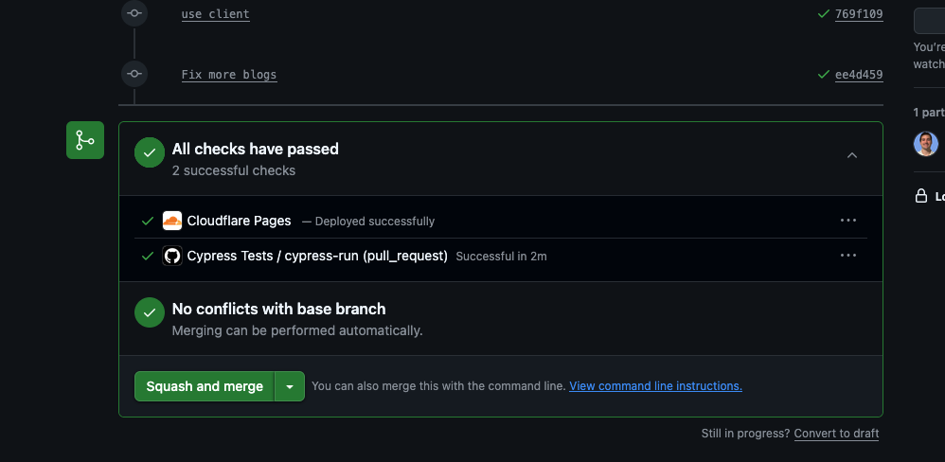
Task: Click the participant avatar
Action: (x=926, y=144)
